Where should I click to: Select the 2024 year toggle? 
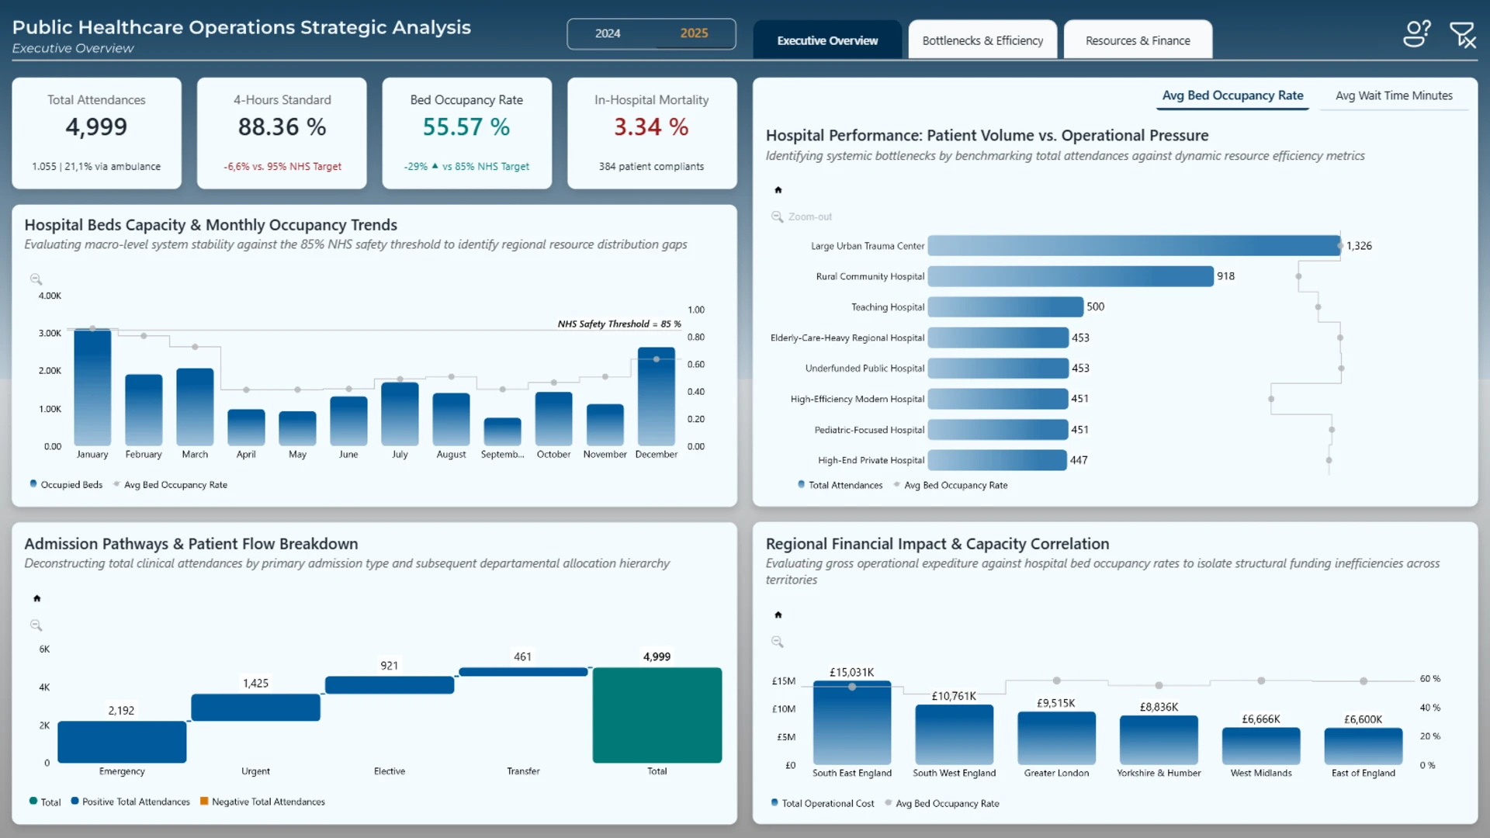(x=608, y=33)
